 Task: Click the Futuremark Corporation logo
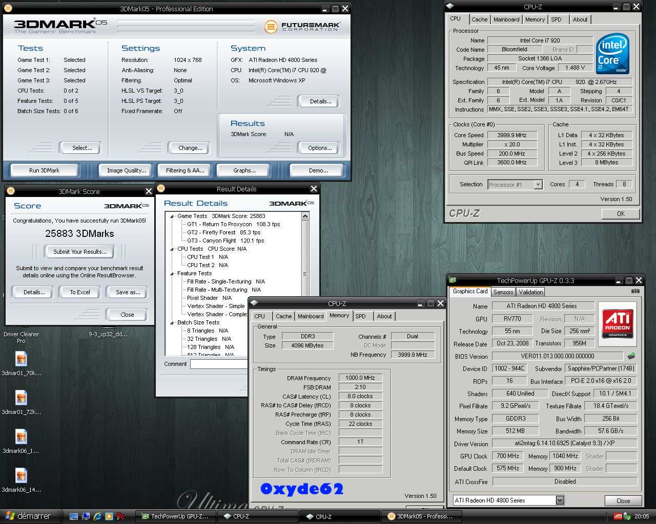(x=302, y=26)
